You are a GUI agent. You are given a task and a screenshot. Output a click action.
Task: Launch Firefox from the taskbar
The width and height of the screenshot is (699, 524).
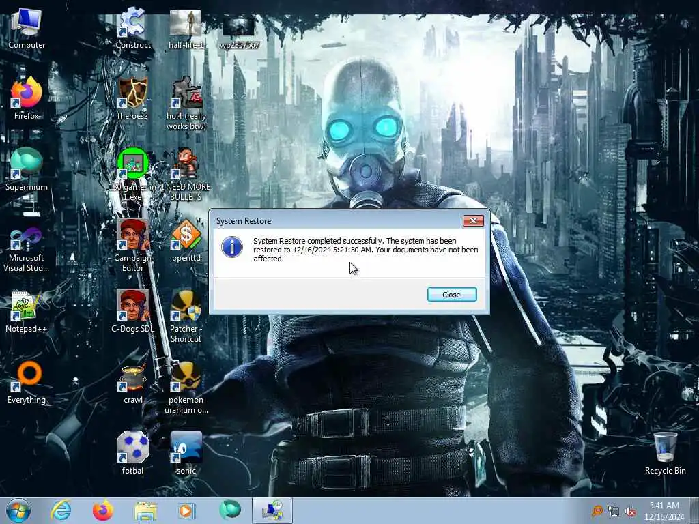pyautogui.click(x=102, y=510)
